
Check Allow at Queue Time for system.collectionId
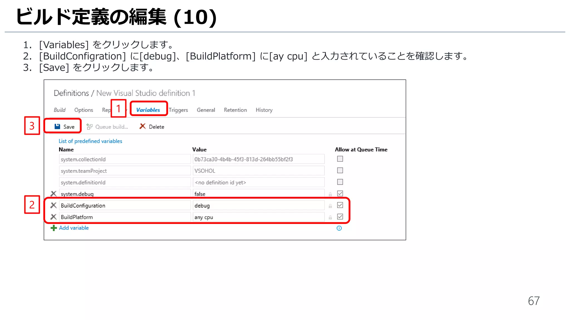pos(340,159)
